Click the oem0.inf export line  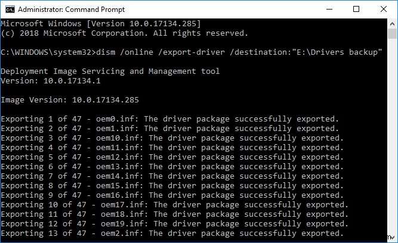[x=170, y=119]
